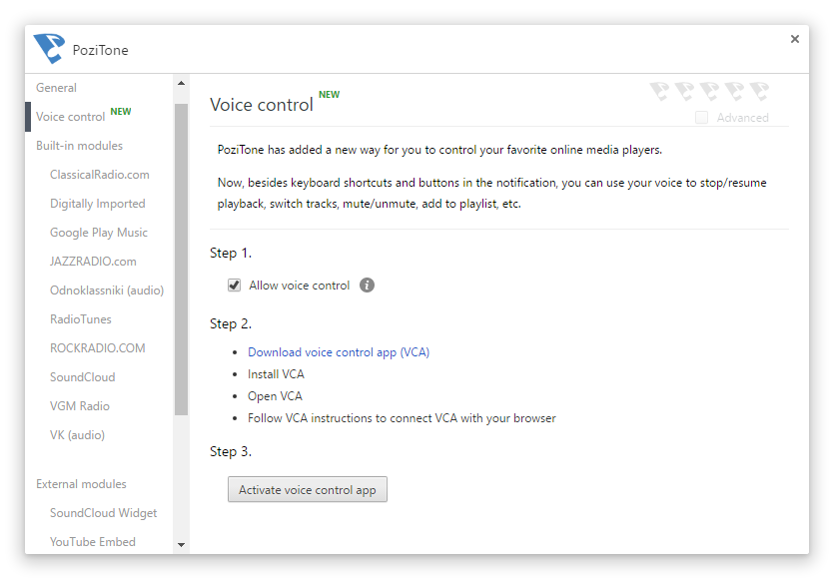Open Google Play Music module settings
The width and height of the screenshot is (834, 579).
99,233
